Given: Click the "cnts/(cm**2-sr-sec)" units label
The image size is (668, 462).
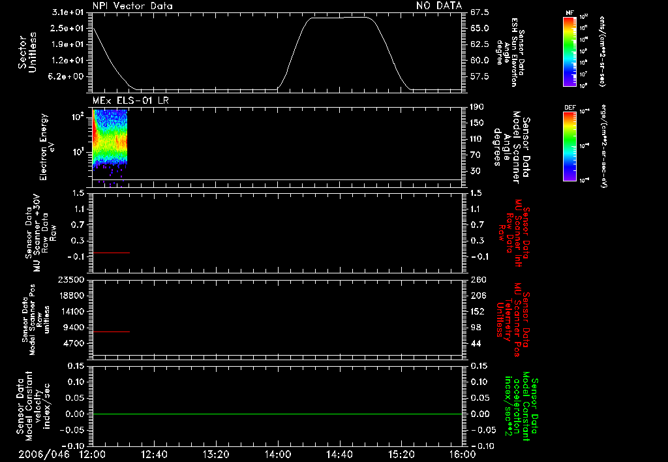Looking at the screenshot, I should pos(602,51).
